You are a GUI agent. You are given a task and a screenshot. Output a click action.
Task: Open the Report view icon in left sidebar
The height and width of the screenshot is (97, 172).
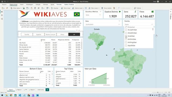tap(2, 12)
